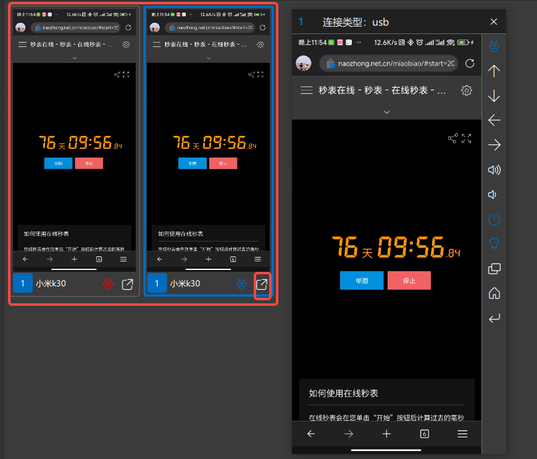Open recent apps with the overlapping squares icon

[494, 269]
